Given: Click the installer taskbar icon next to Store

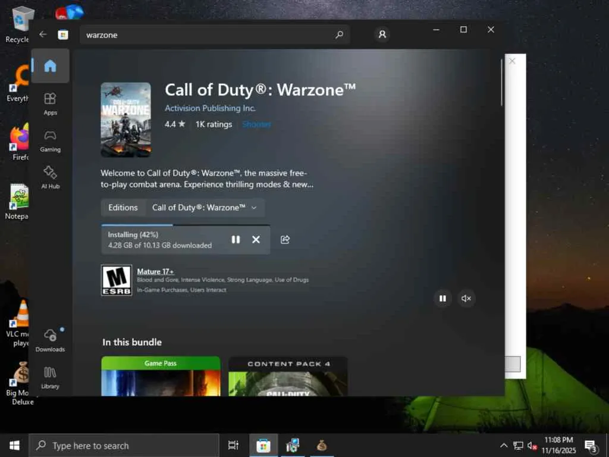Looking at the screenshot, I should [293, 445].
